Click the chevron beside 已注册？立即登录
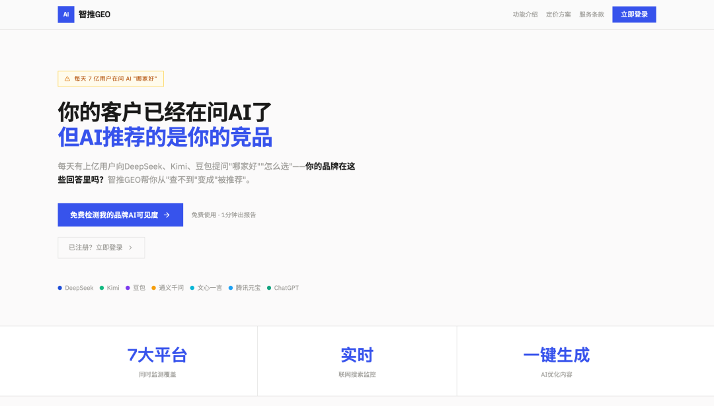This screenshot has height=406, width=714. 130,248
